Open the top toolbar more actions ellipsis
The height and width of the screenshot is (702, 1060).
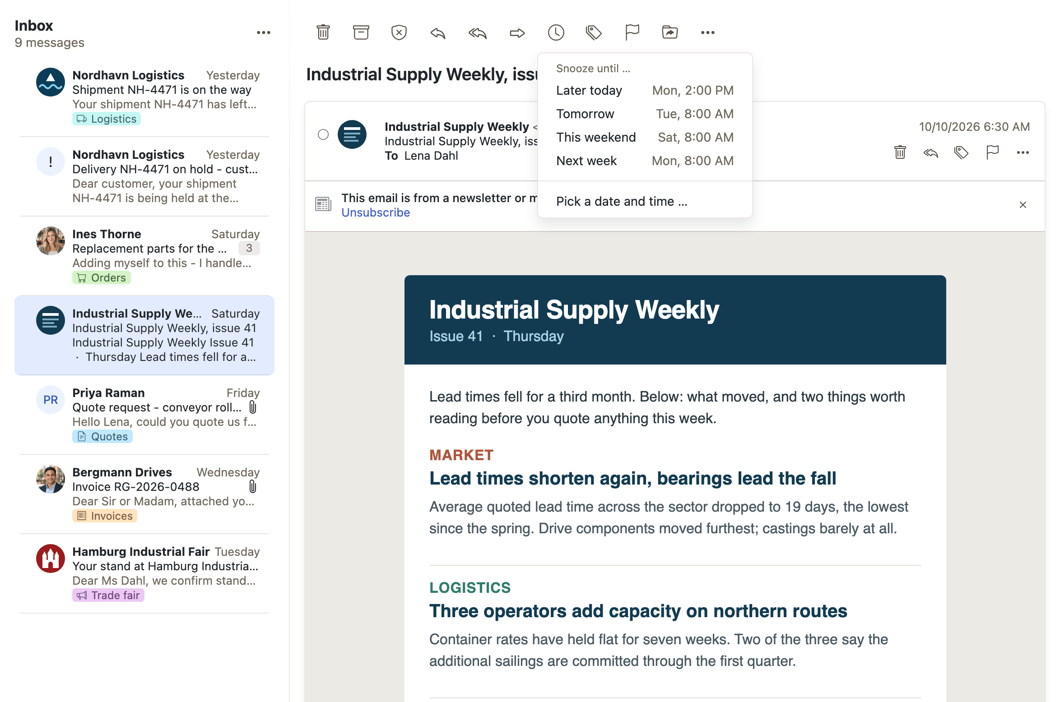(x=708, y=32)
